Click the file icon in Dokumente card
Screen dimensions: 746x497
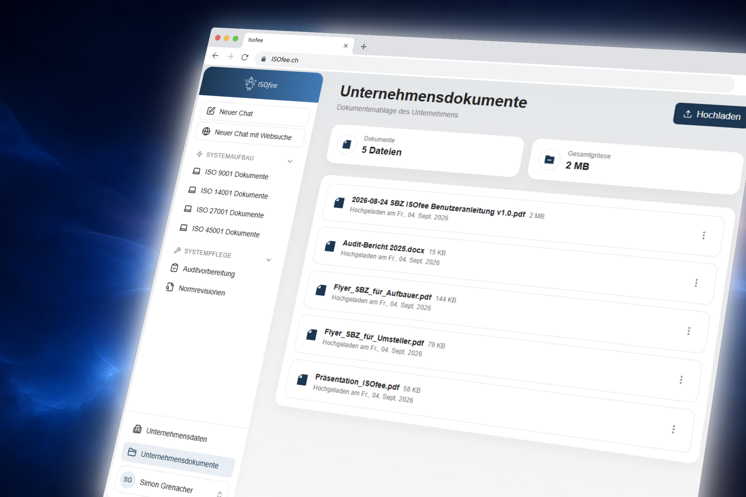pyautogui.click(x=347, y=144)
